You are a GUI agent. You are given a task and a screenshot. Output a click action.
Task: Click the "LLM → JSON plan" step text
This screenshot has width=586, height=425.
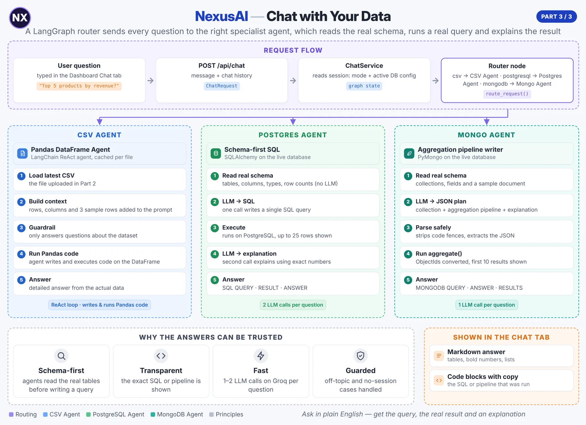coord(441,201)
